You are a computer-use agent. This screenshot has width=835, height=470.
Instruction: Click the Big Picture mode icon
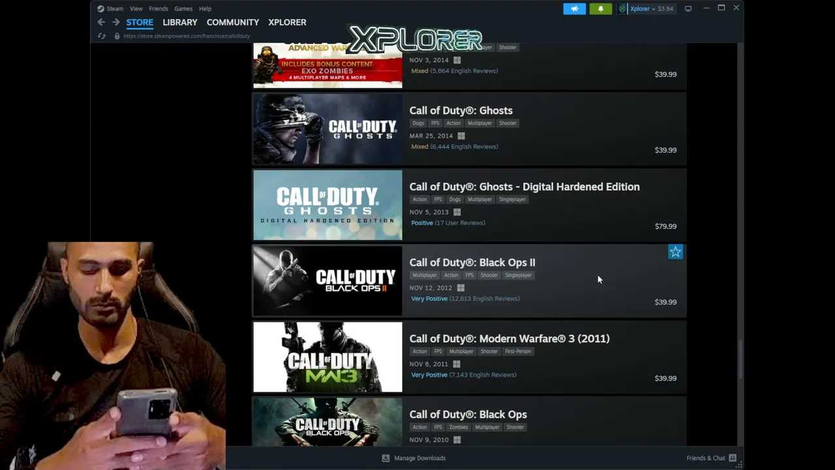point(688,8)
